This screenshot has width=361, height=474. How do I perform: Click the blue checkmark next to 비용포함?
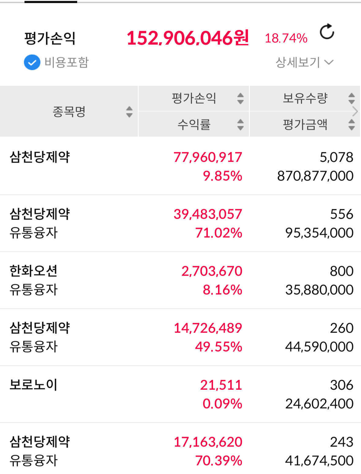[x=32, y=62]
